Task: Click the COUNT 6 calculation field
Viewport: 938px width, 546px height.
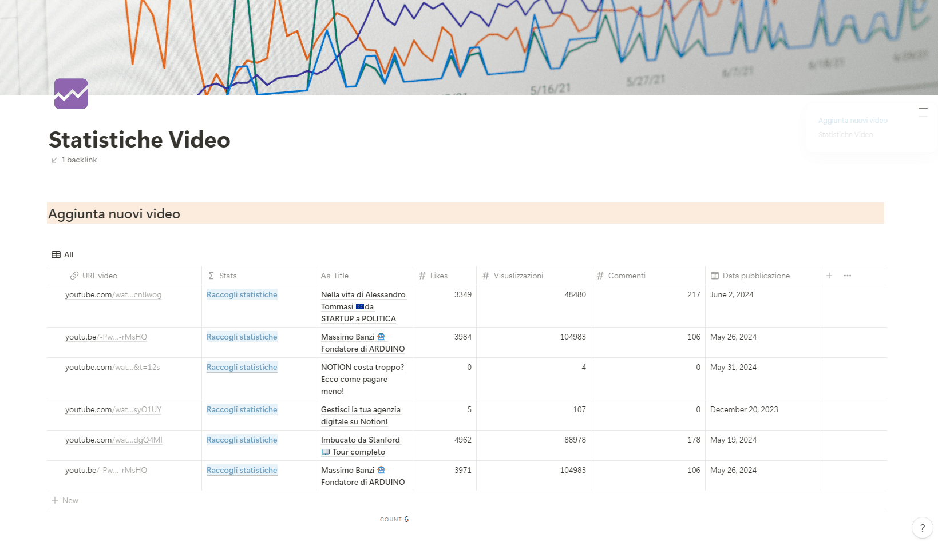Action: click(x=394, y=519)
